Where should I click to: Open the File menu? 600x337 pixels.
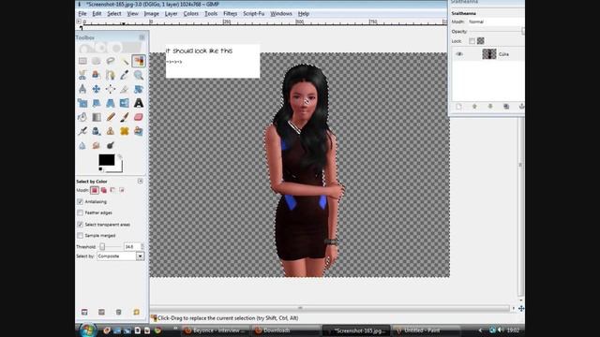[x=82, y=14]
